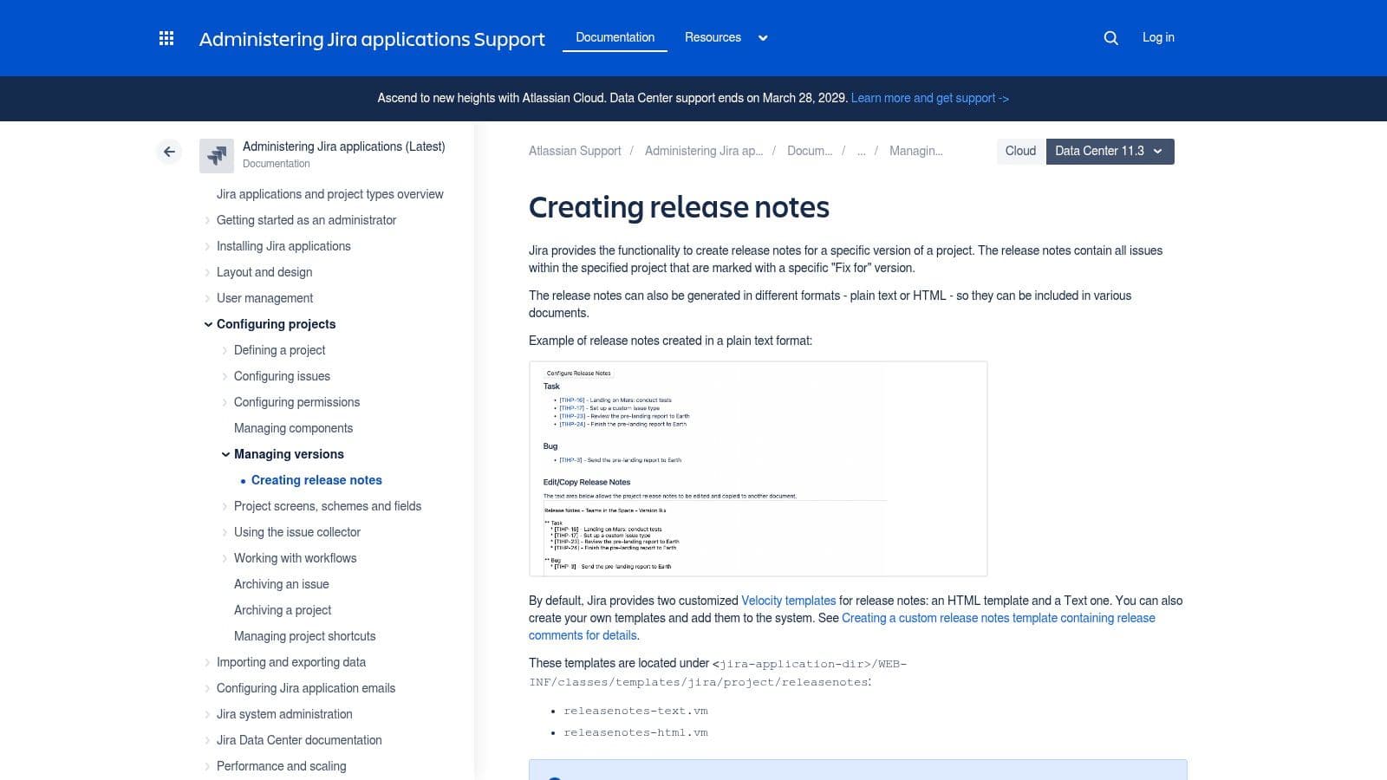The height and width of the screenshot is (780, 1387).
Task: Expand Performance and scaling
Action: click(208, 766)
